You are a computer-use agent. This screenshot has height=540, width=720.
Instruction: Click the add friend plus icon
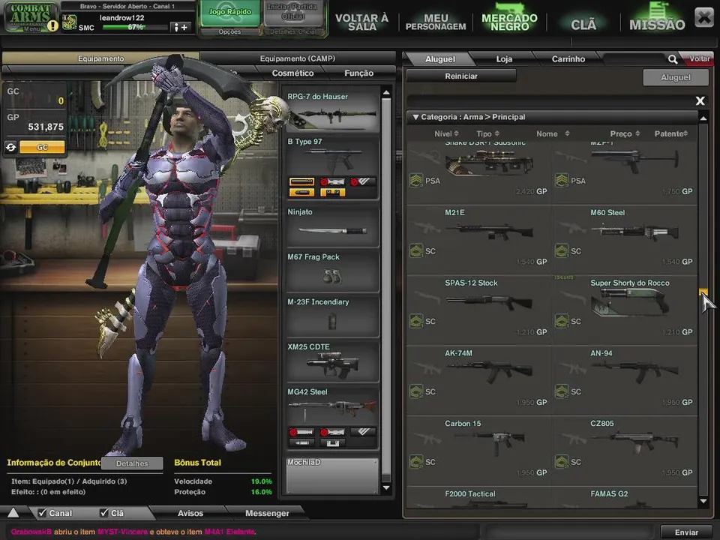pos(180,28)
